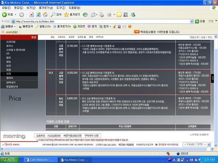Click the edit document toolbar icon

[x=109, y=15]
